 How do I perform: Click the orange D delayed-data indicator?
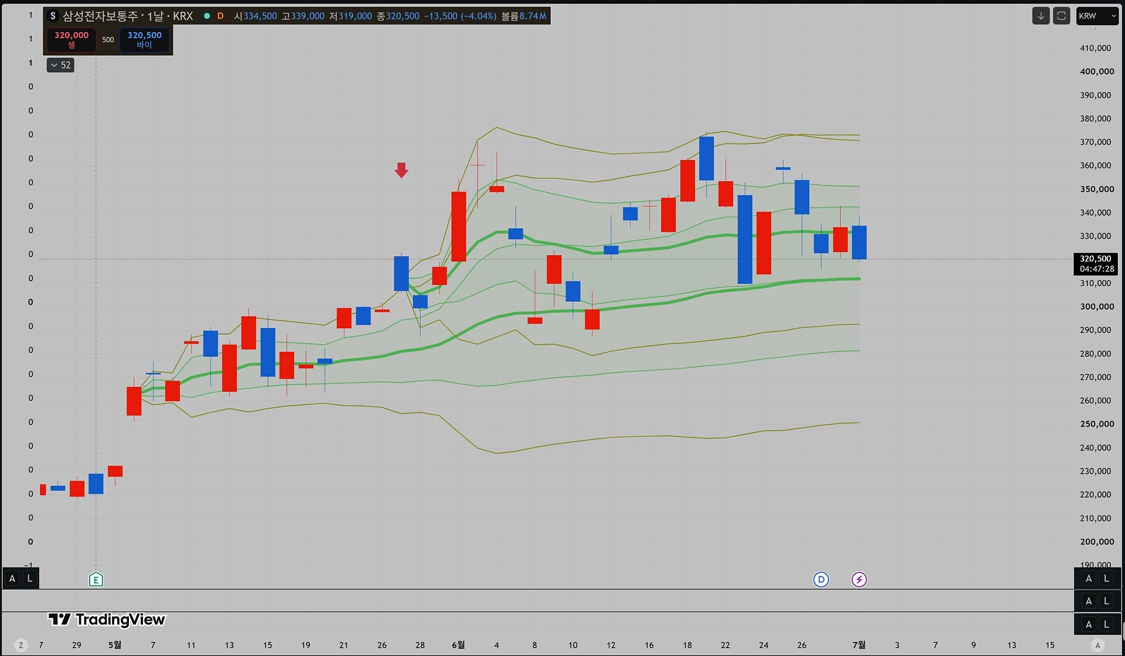coord(220,16)
